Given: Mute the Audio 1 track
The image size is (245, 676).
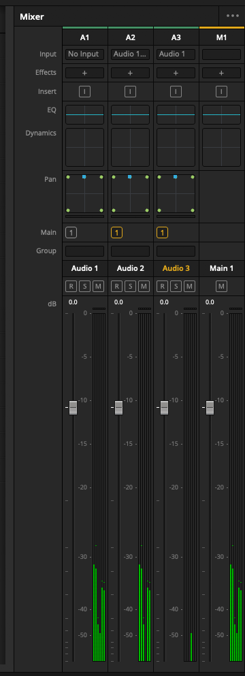Looking at the screenshot, I should [x=99, y=286].
